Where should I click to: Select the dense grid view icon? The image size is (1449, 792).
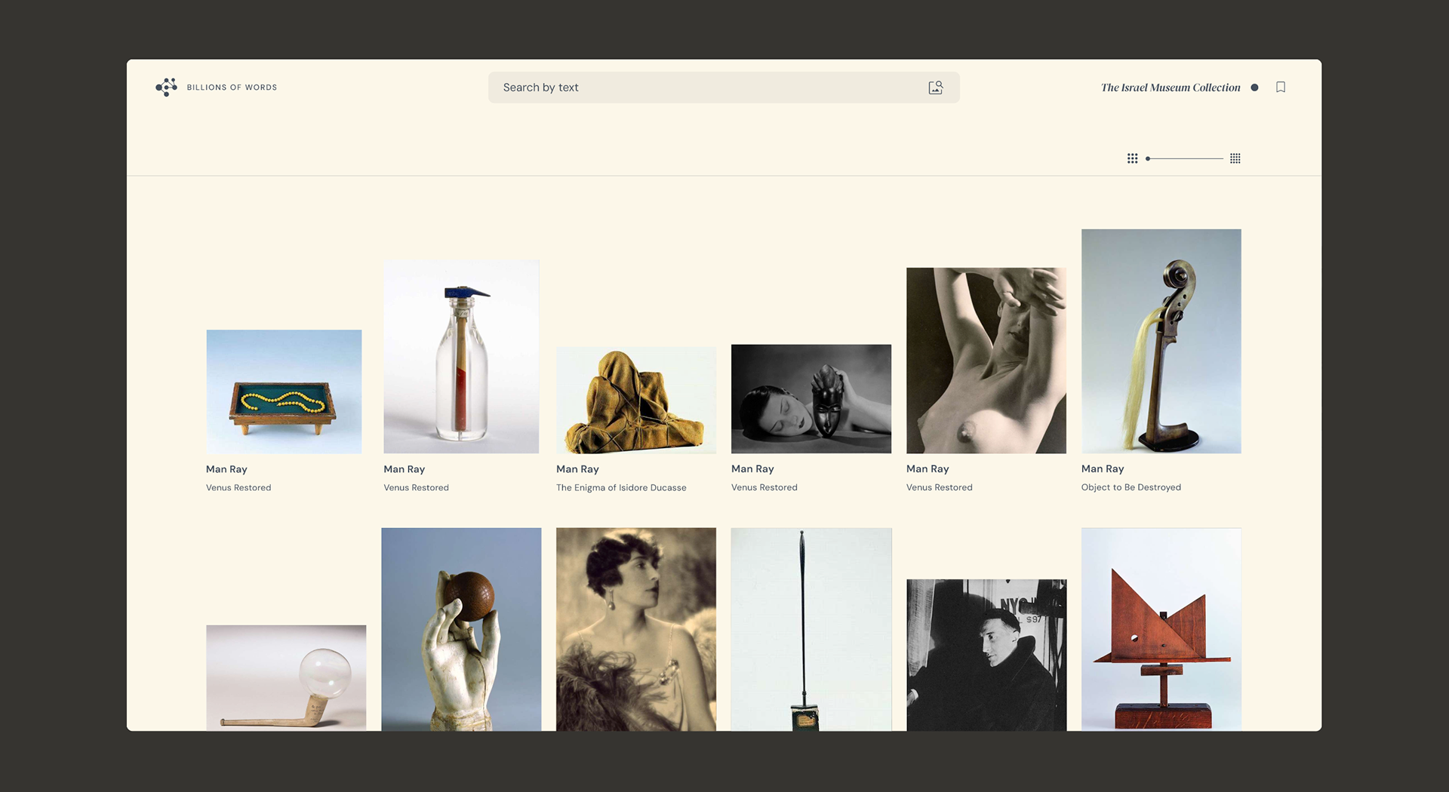point(1235,158)
